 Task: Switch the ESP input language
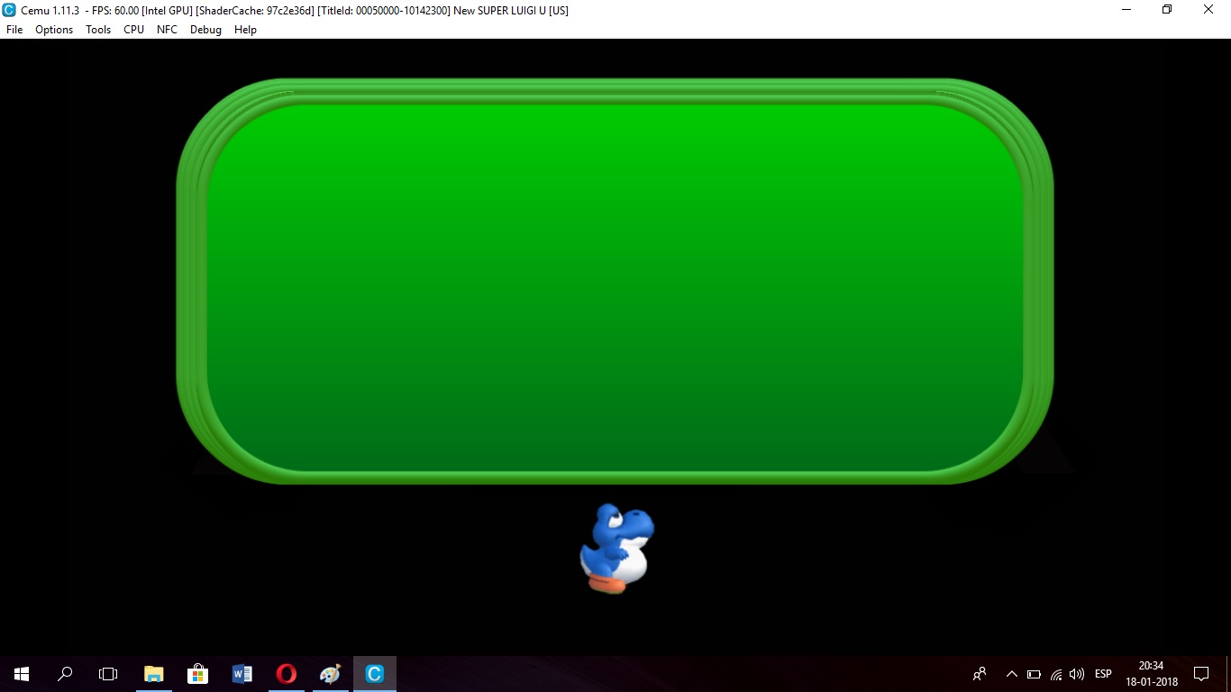pos(1103,674)
